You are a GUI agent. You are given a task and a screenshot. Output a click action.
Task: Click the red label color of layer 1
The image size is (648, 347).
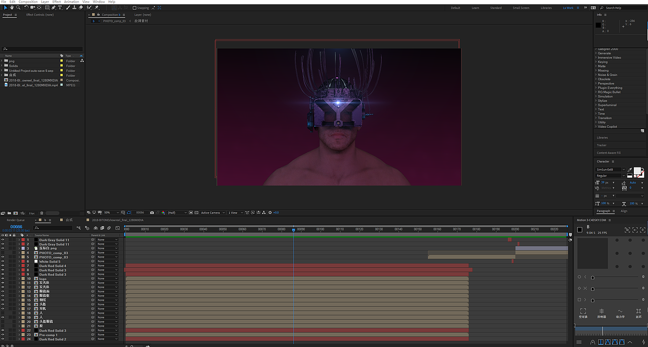[x=22, y=240]
